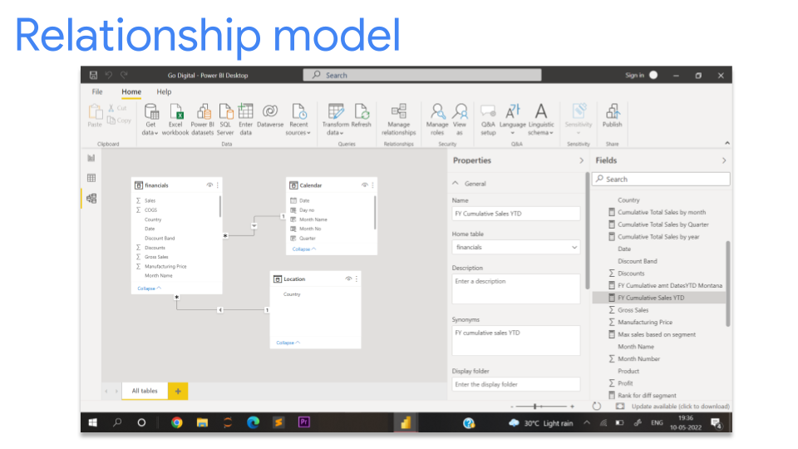The width and height of the screenshot is (798, 449).
Task: Add a new layout tab
Action: [x=178, y=391]
